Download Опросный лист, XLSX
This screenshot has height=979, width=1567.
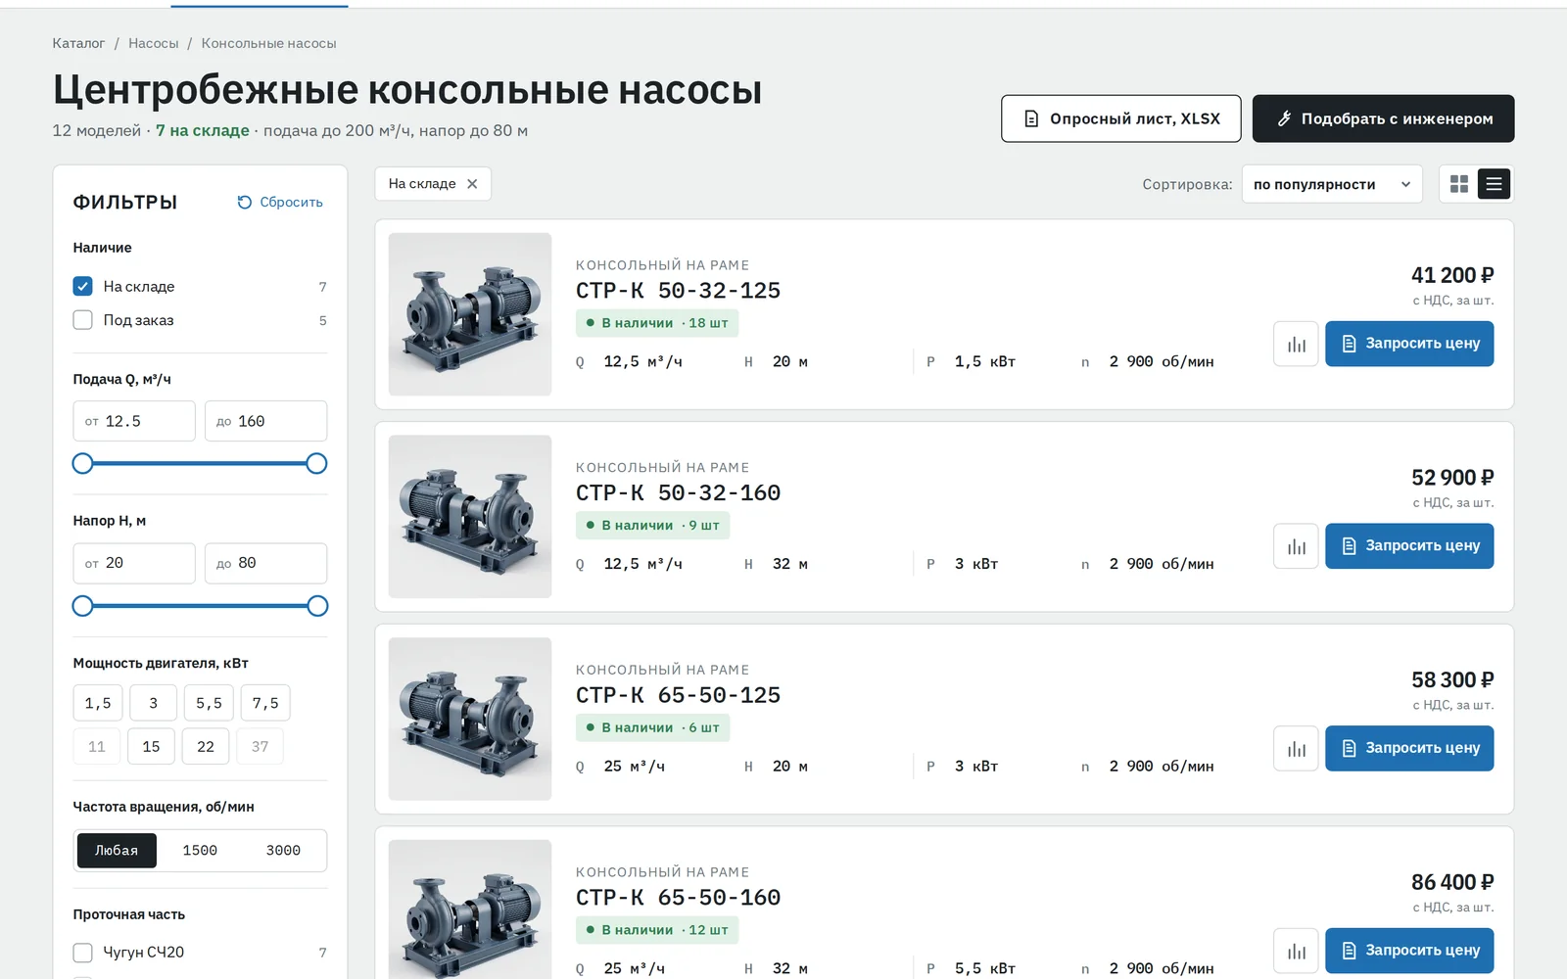pos(1121,118)
